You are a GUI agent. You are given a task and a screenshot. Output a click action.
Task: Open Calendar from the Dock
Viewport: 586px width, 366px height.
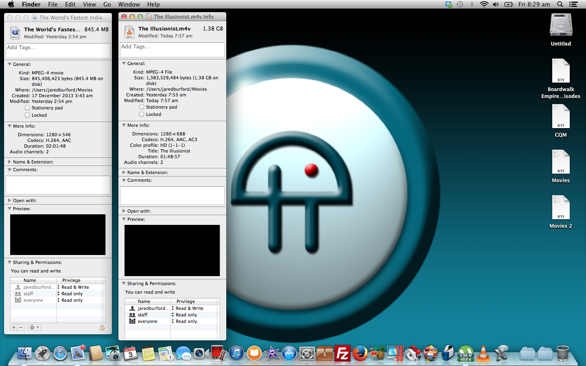tap(131, 353)
